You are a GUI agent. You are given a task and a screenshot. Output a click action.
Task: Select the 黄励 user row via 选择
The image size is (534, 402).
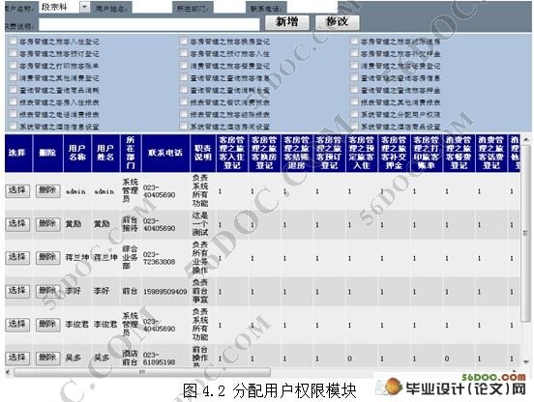17,224
